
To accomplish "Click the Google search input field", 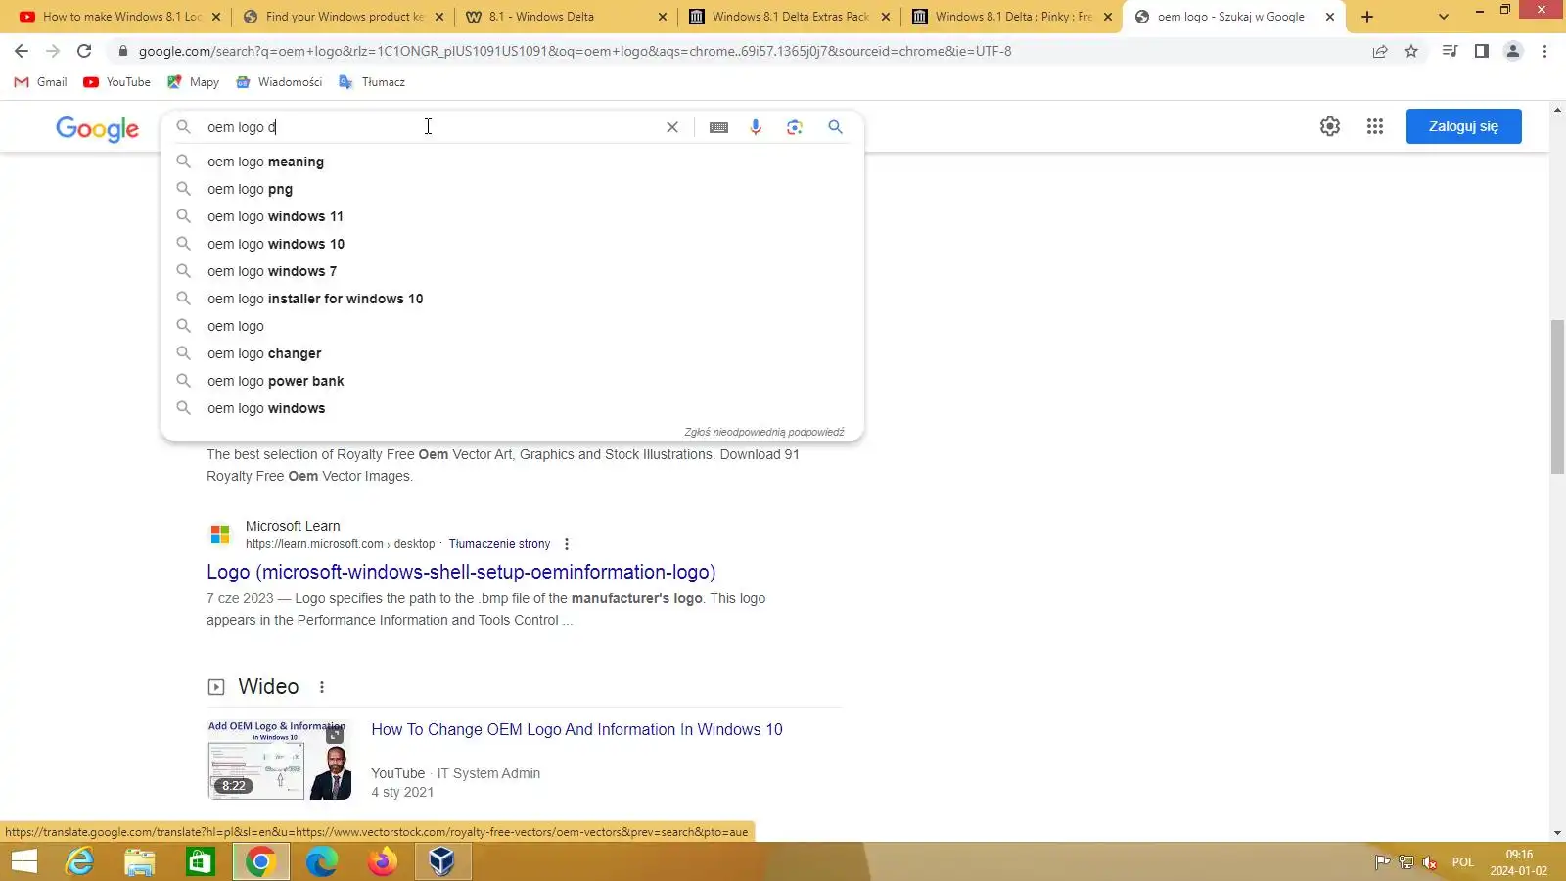I will (x=431, y=127).
